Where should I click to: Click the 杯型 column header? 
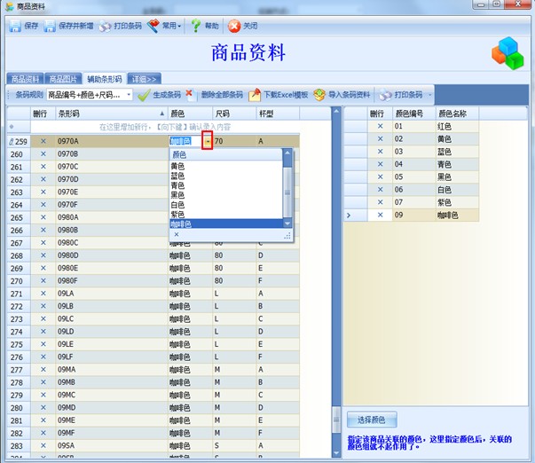[278, 114]
